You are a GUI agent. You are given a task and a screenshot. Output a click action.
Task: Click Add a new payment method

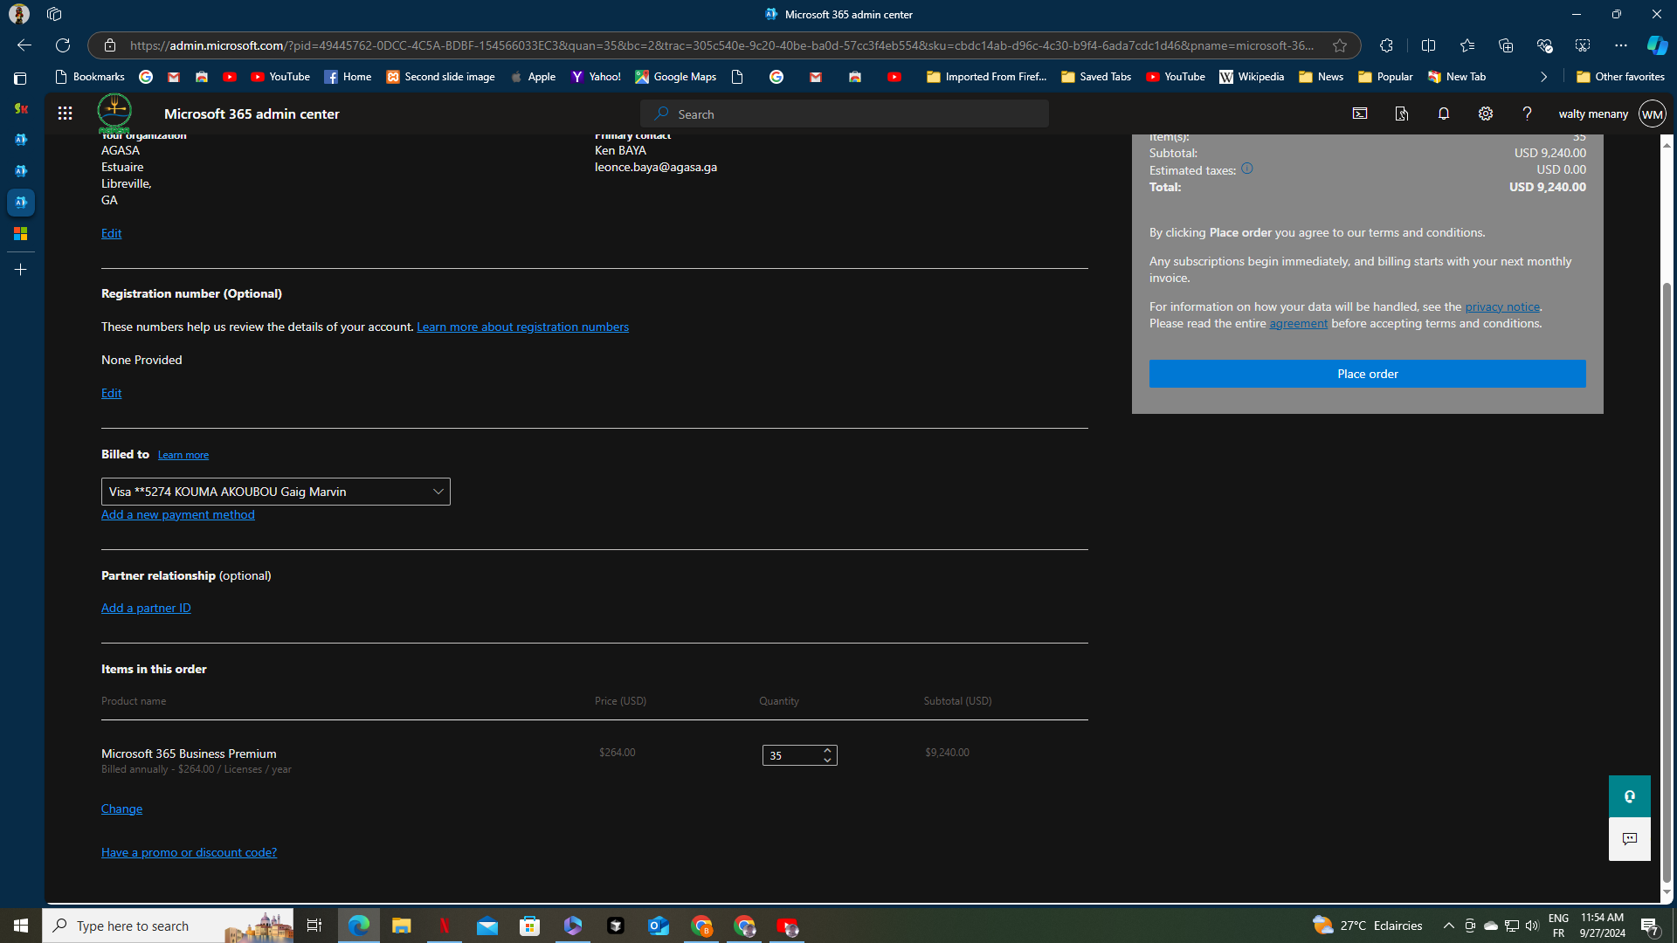coord(178,514)
